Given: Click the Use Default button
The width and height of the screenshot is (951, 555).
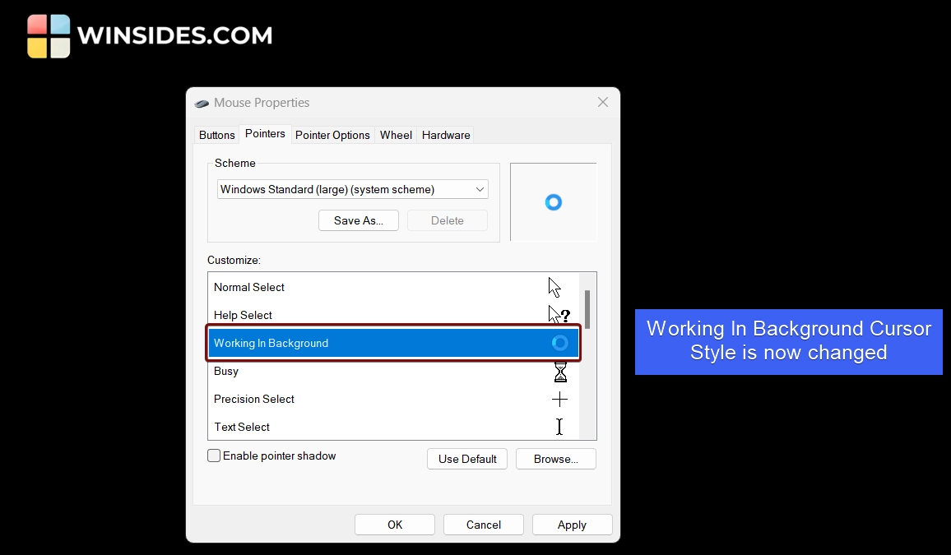Looking at the screenshot, I should 467,459.
